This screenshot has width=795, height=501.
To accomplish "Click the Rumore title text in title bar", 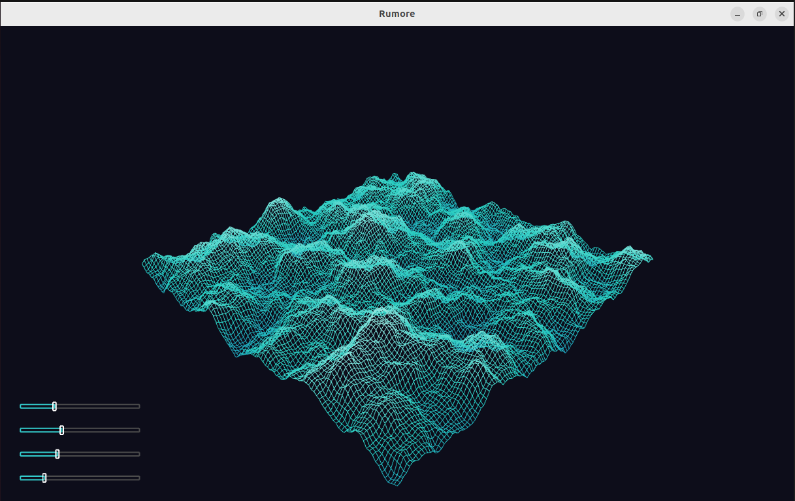I will click(397, 14).
